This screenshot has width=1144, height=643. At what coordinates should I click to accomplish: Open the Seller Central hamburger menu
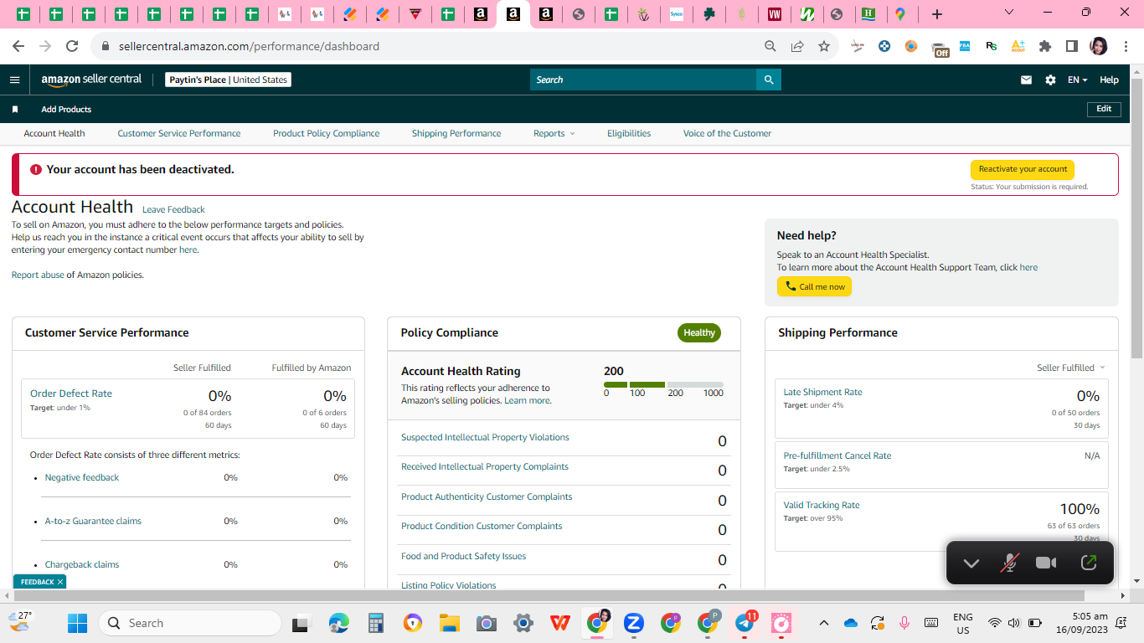[x=14, y=80]
